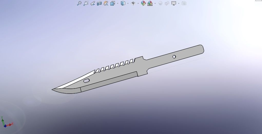
Task: Select the circular hole in knife handle
Action: 174,57
